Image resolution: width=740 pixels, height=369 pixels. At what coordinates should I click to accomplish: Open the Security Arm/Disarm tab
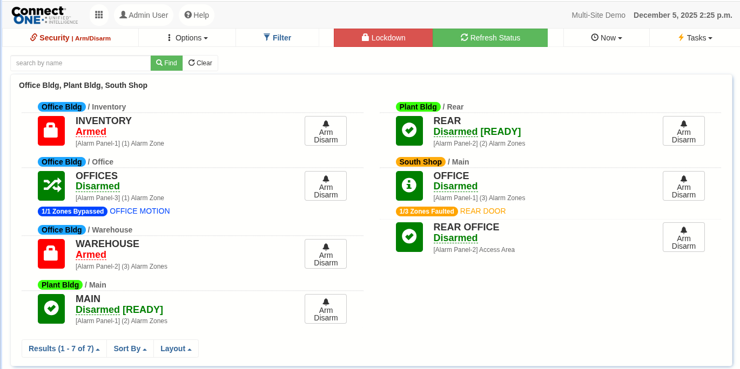[70, 38]
